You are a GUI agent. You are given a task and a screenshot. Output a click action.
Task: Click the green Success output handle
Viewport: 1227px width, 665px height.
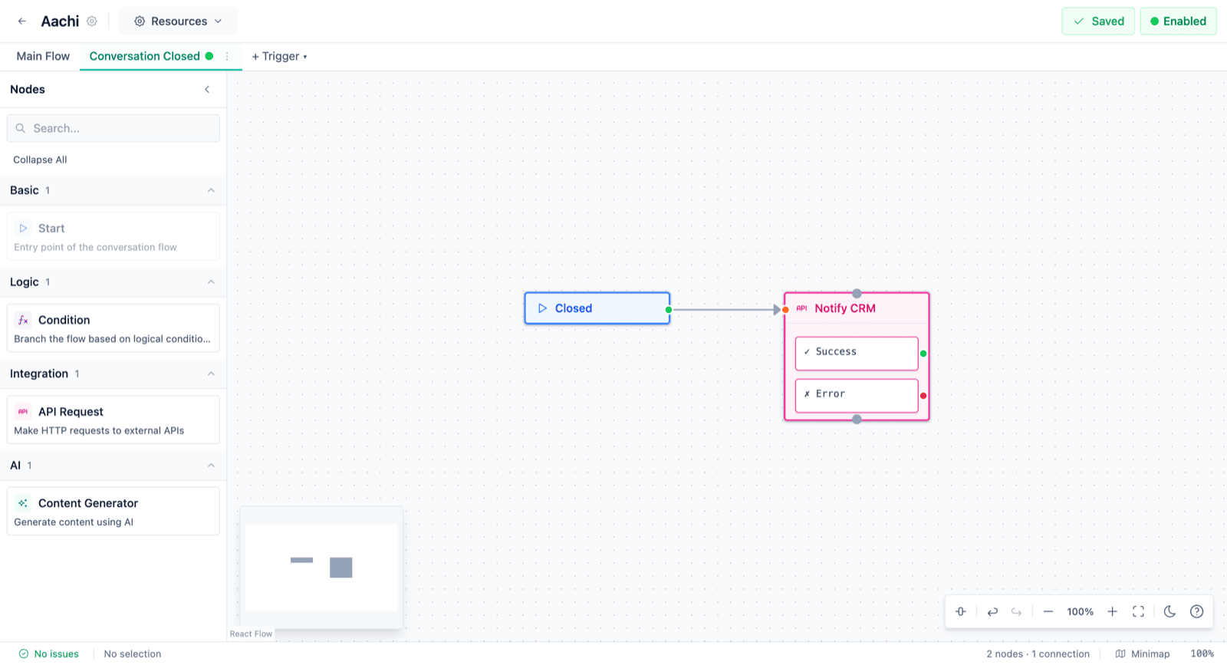click(923, 354)
